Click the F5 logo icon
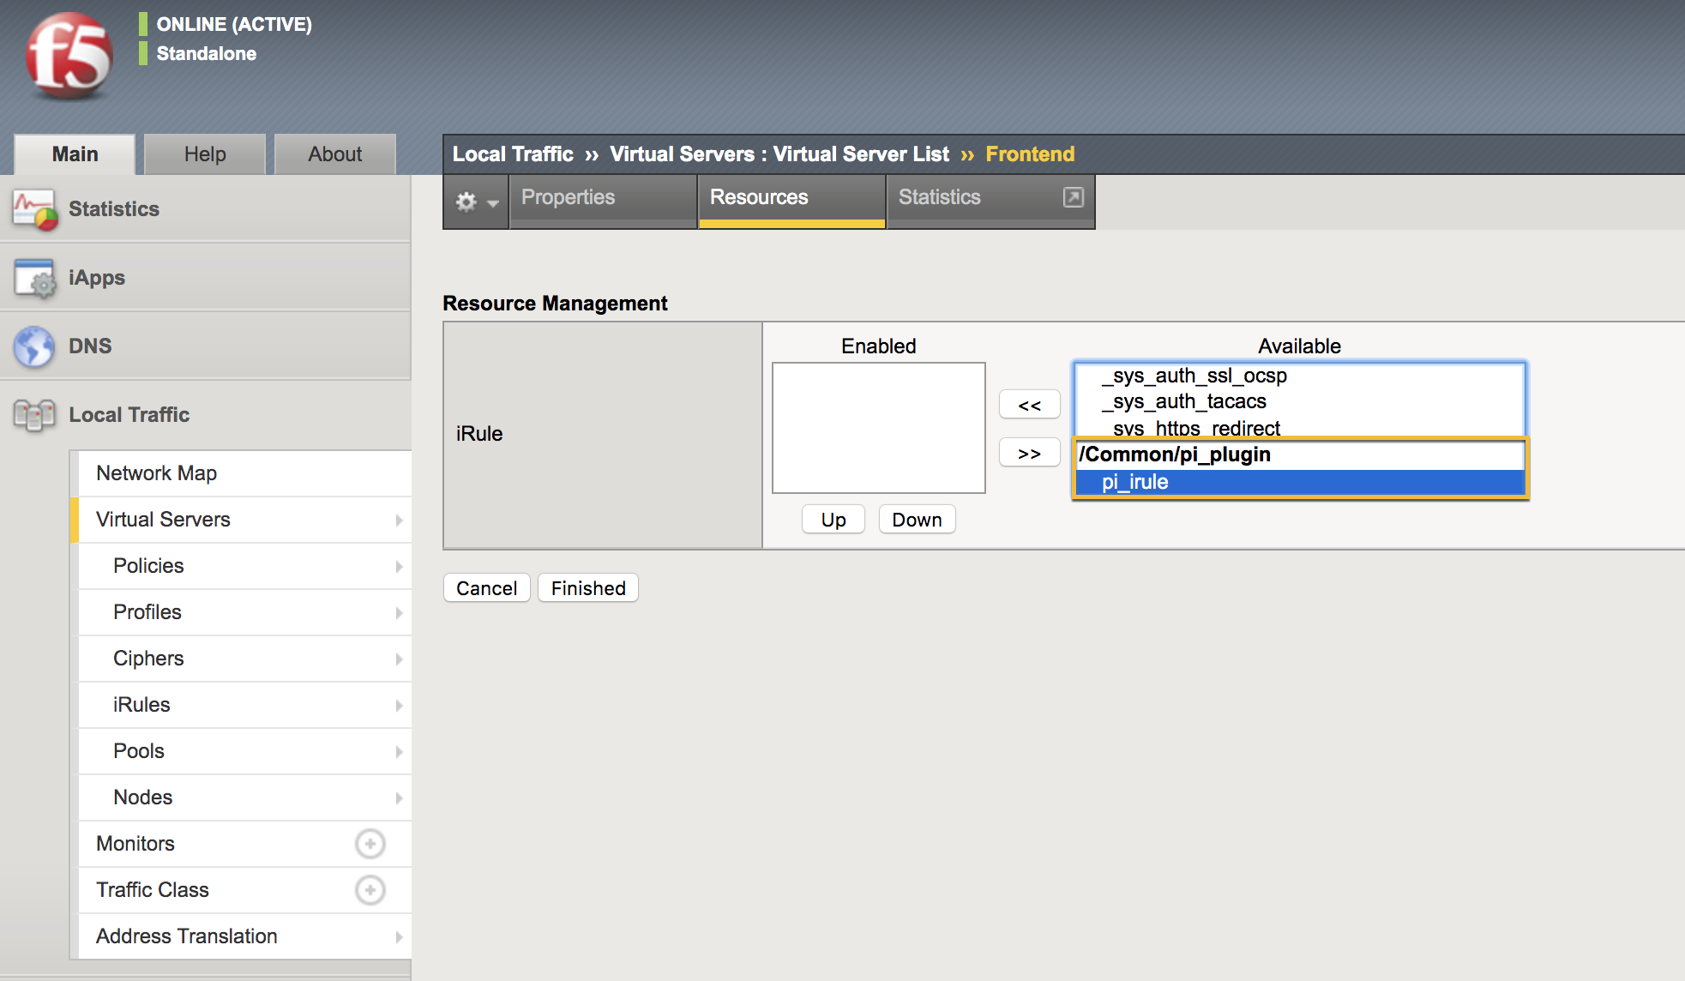Screen dimensions: 1685x981 pos(69,57)
